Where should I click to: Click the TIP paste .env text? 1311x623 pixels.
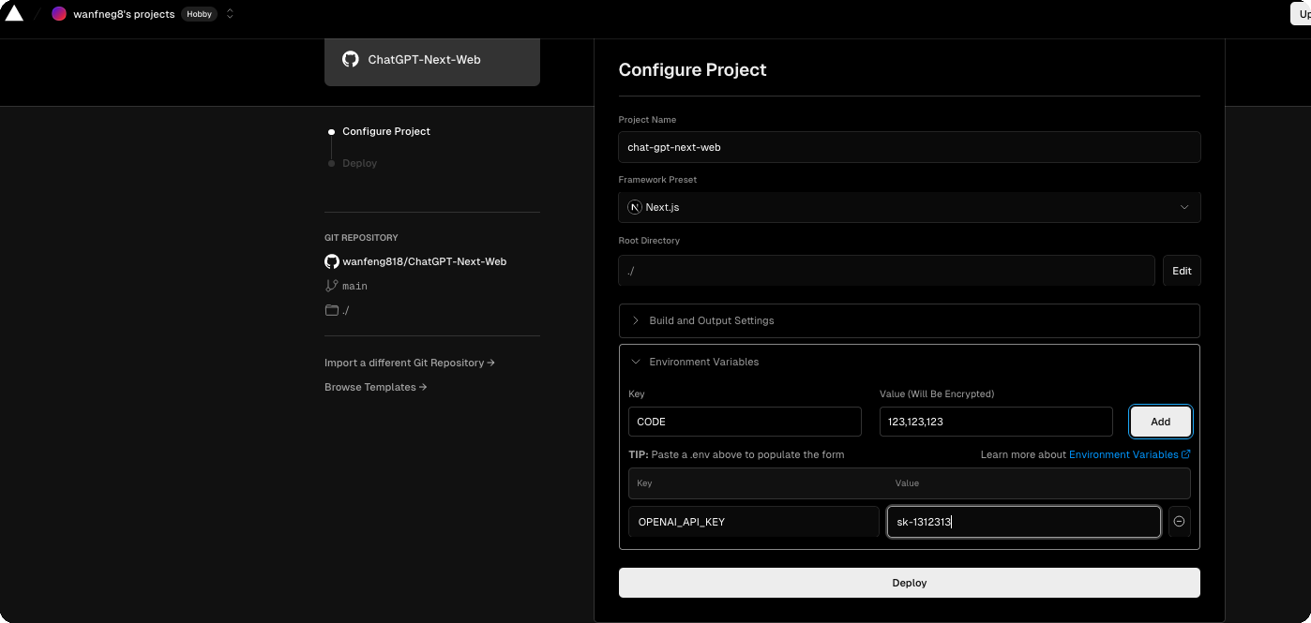[736, 454]
